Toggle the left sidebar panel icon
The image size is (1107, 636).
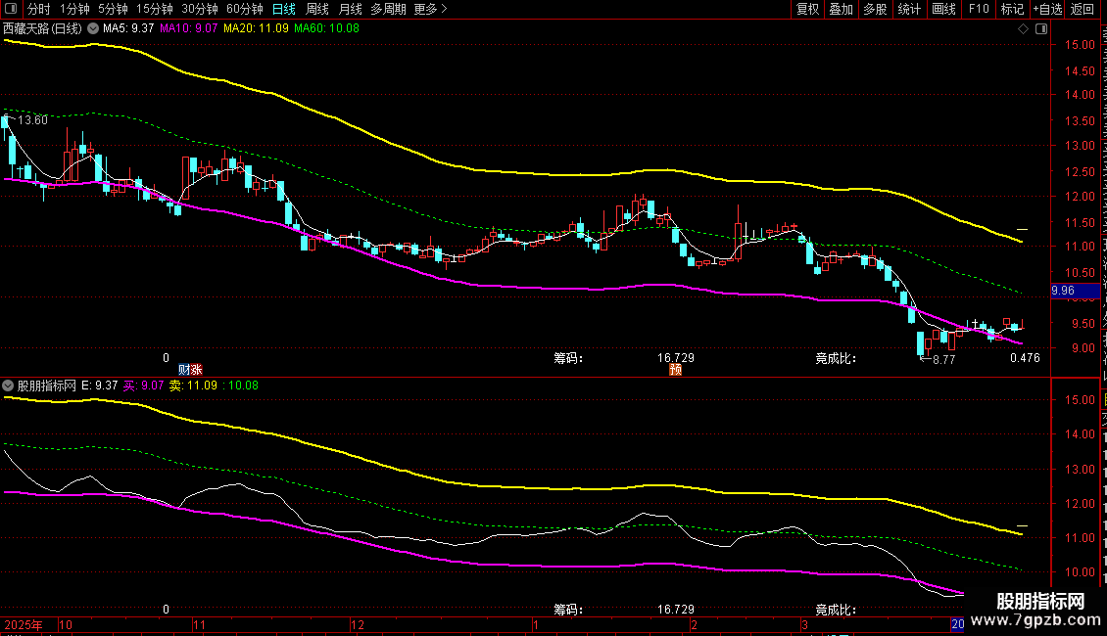pos(13,9)
